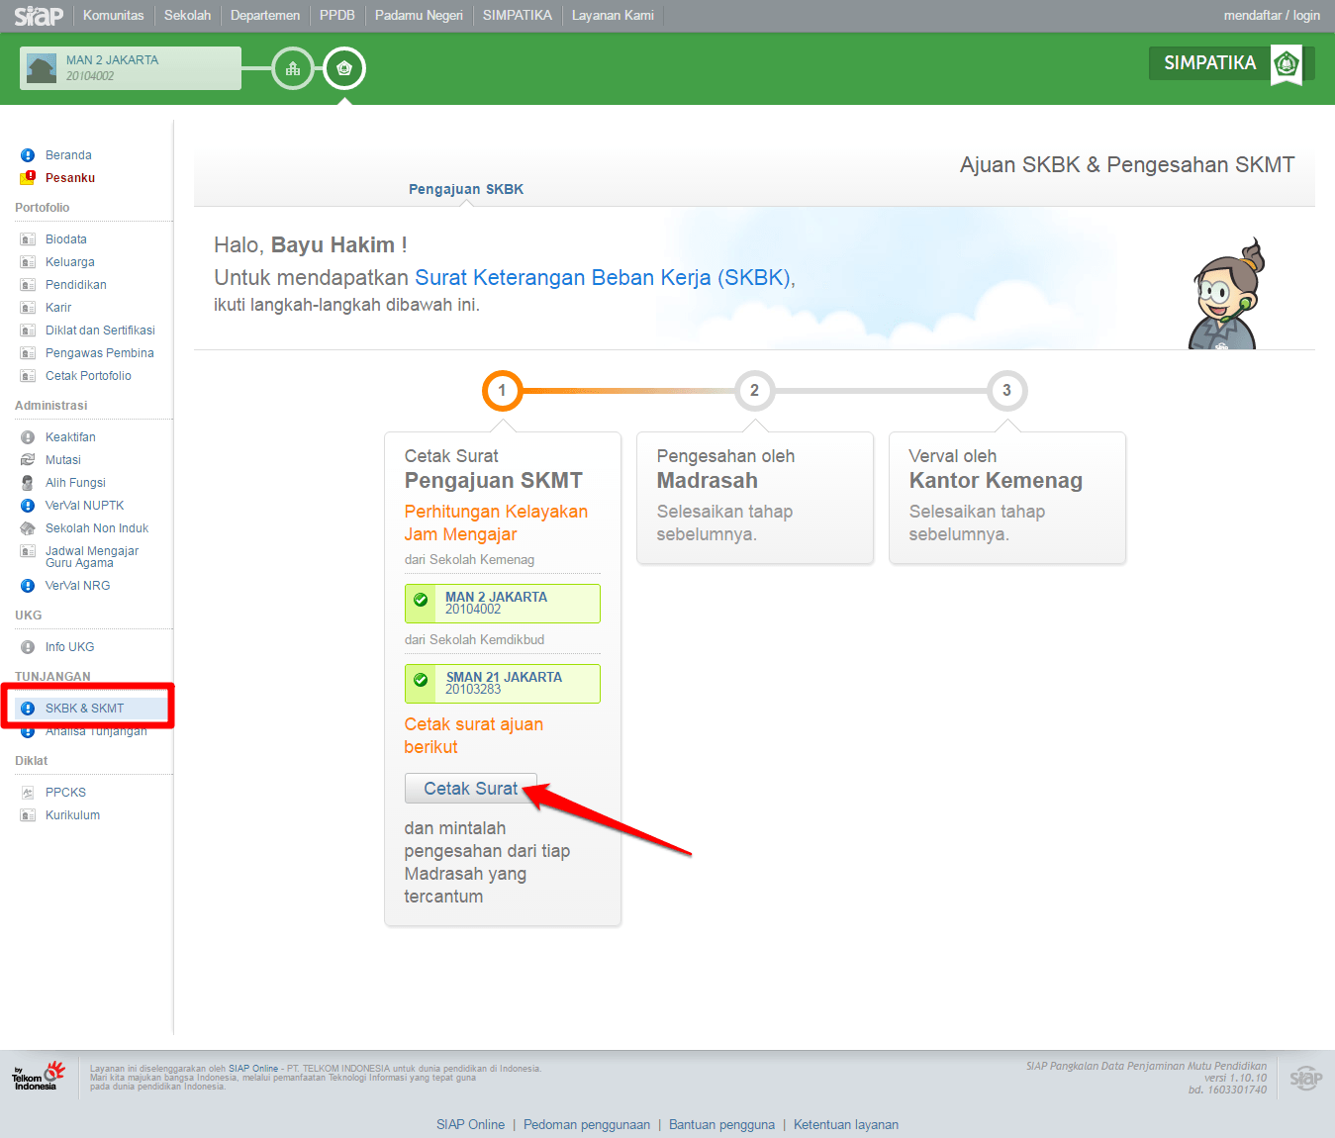Image resolution: width=1335 pixels, height=1138 pixels.
Task: Click step 3 circle in progress tracker
Action: [x=1006, y=390]
